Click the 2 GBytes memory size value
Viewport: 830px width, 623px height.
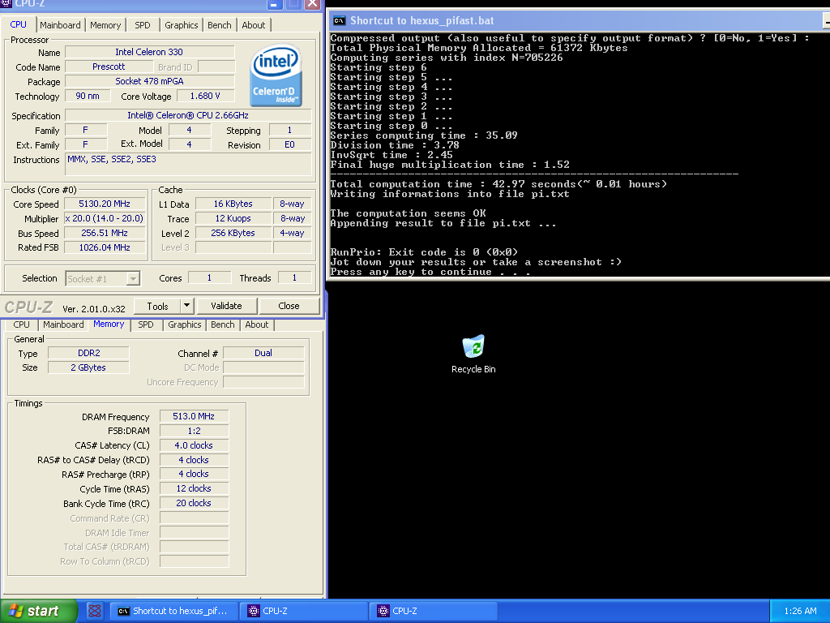point(88,367)
